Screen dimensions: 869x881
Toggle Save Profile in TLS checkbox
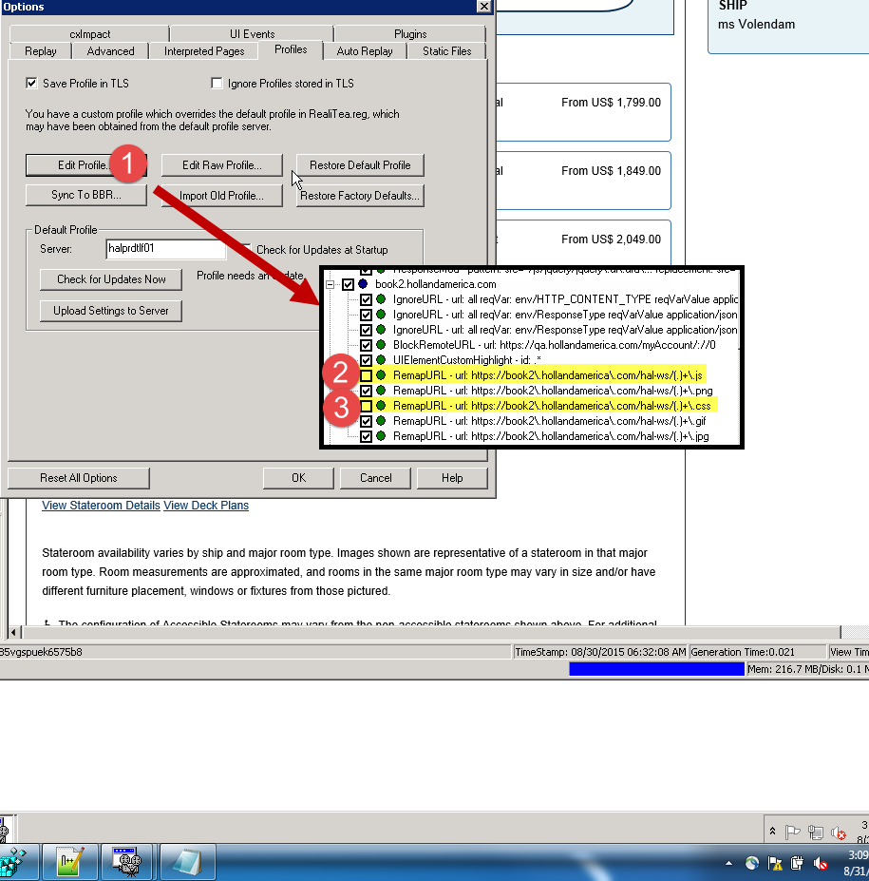click(x=31, y=84)
